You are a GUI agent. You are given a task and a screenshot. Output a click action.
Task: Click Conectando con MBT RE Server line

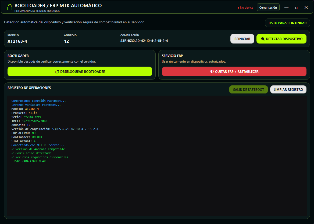(x=38, y=145)
